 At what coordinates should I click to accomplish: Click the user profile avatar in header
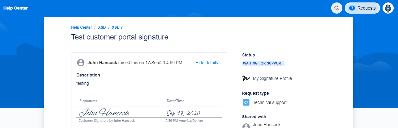coord(388,8)
